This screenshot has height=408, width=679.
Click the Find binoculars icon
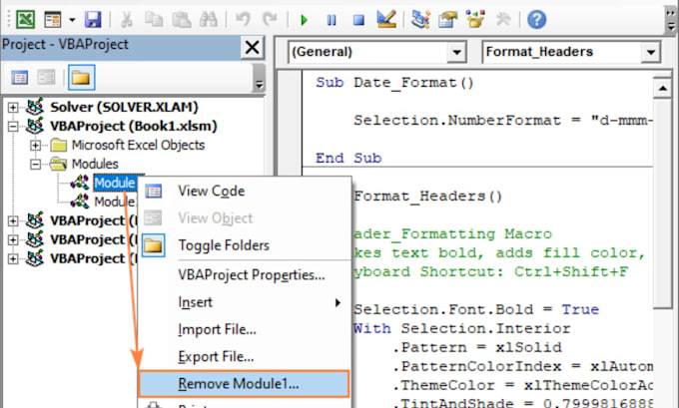coord(209,20)
